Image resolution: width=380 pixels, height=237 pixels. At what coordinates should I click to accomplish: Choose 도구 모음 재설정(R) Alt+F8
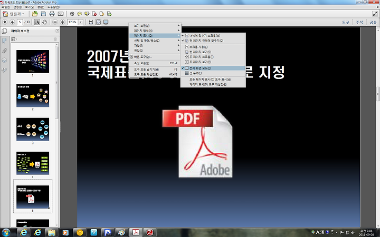155,74
